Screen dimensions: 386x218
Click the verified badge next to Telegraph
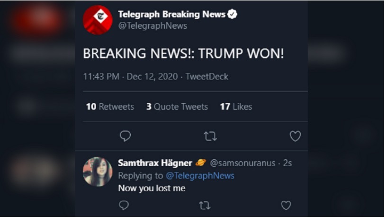(x=232, y=14)
